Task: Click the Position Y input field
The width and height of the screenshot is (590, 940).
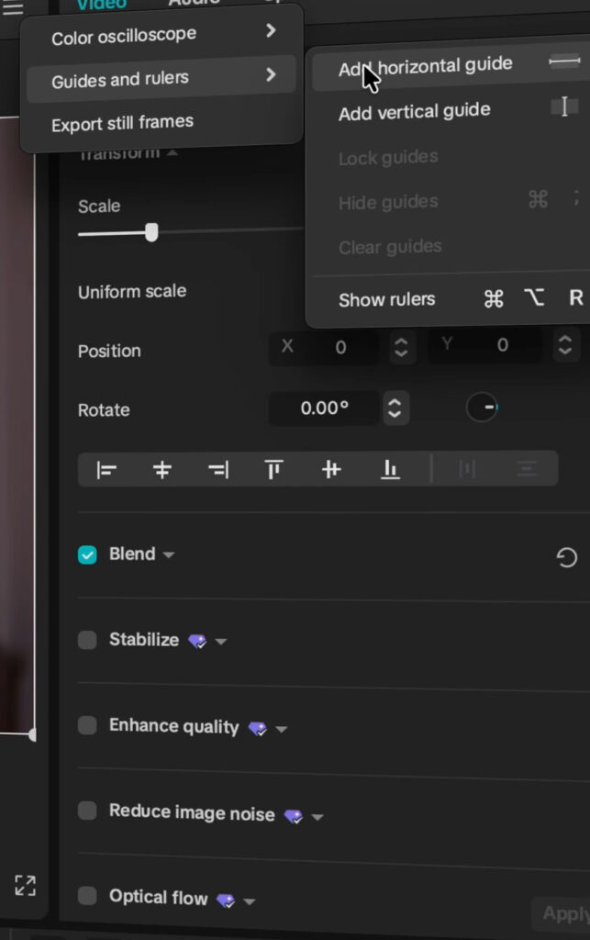Action: (485, 345)
